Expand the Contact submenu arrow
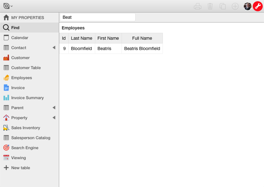 [54, 48]
